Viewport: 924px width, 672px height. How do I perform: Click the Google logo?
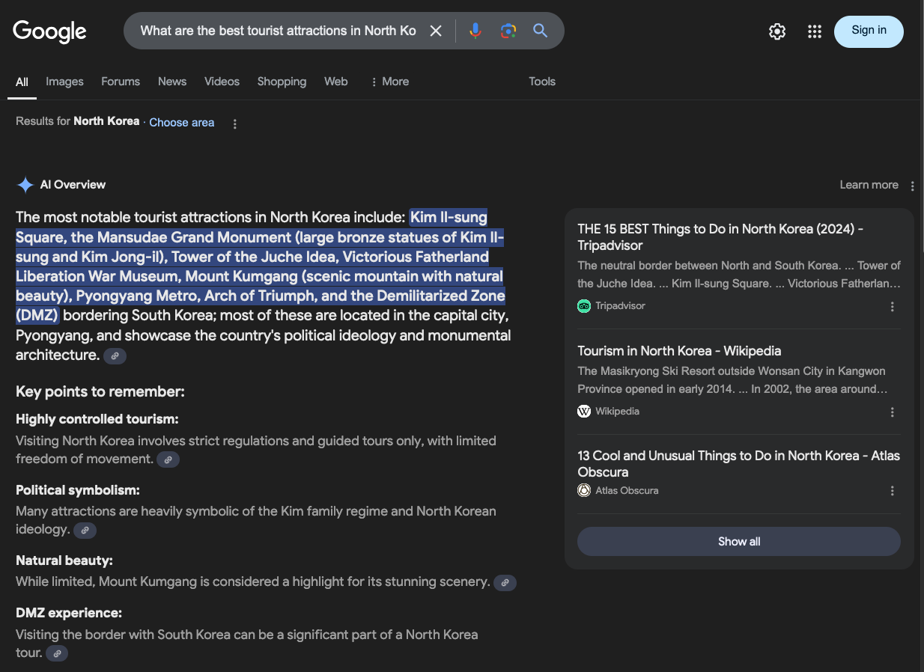click(50, 31)
